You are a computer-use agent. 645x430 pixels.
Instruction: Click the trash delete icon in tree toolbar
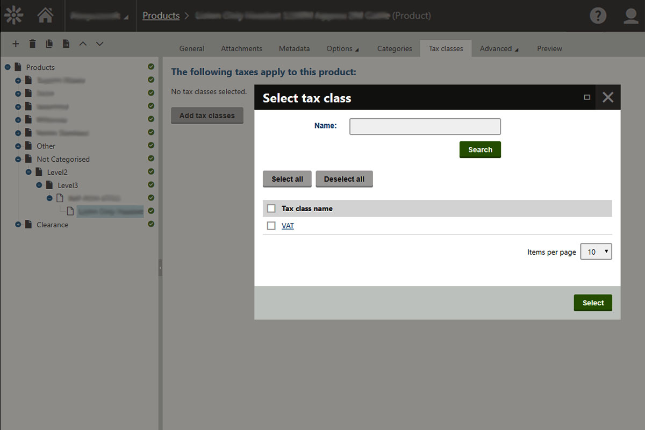click(32, 44)
